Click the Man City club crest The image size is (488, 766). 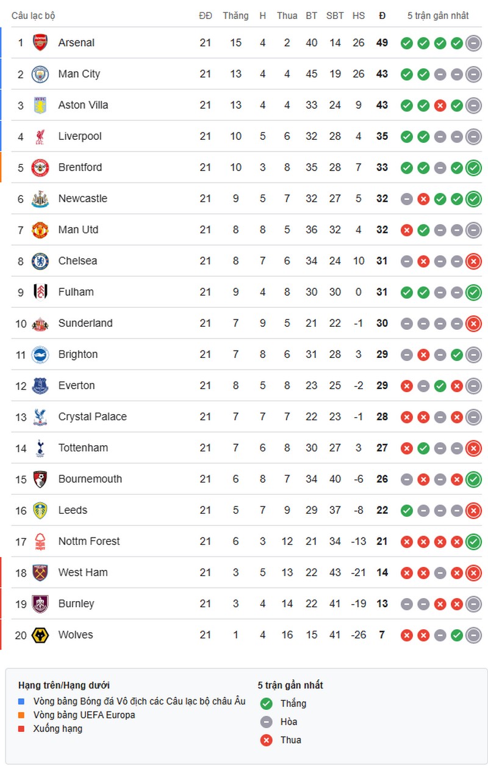tap(40, 74)
